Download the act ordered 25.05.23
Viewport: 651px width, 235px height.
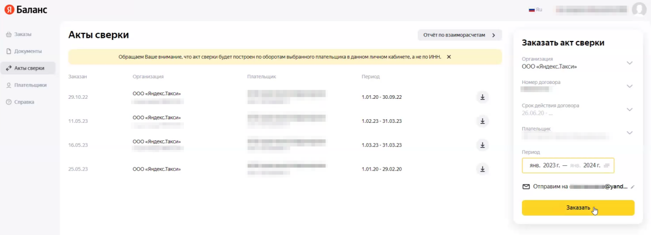coord(482,169)
